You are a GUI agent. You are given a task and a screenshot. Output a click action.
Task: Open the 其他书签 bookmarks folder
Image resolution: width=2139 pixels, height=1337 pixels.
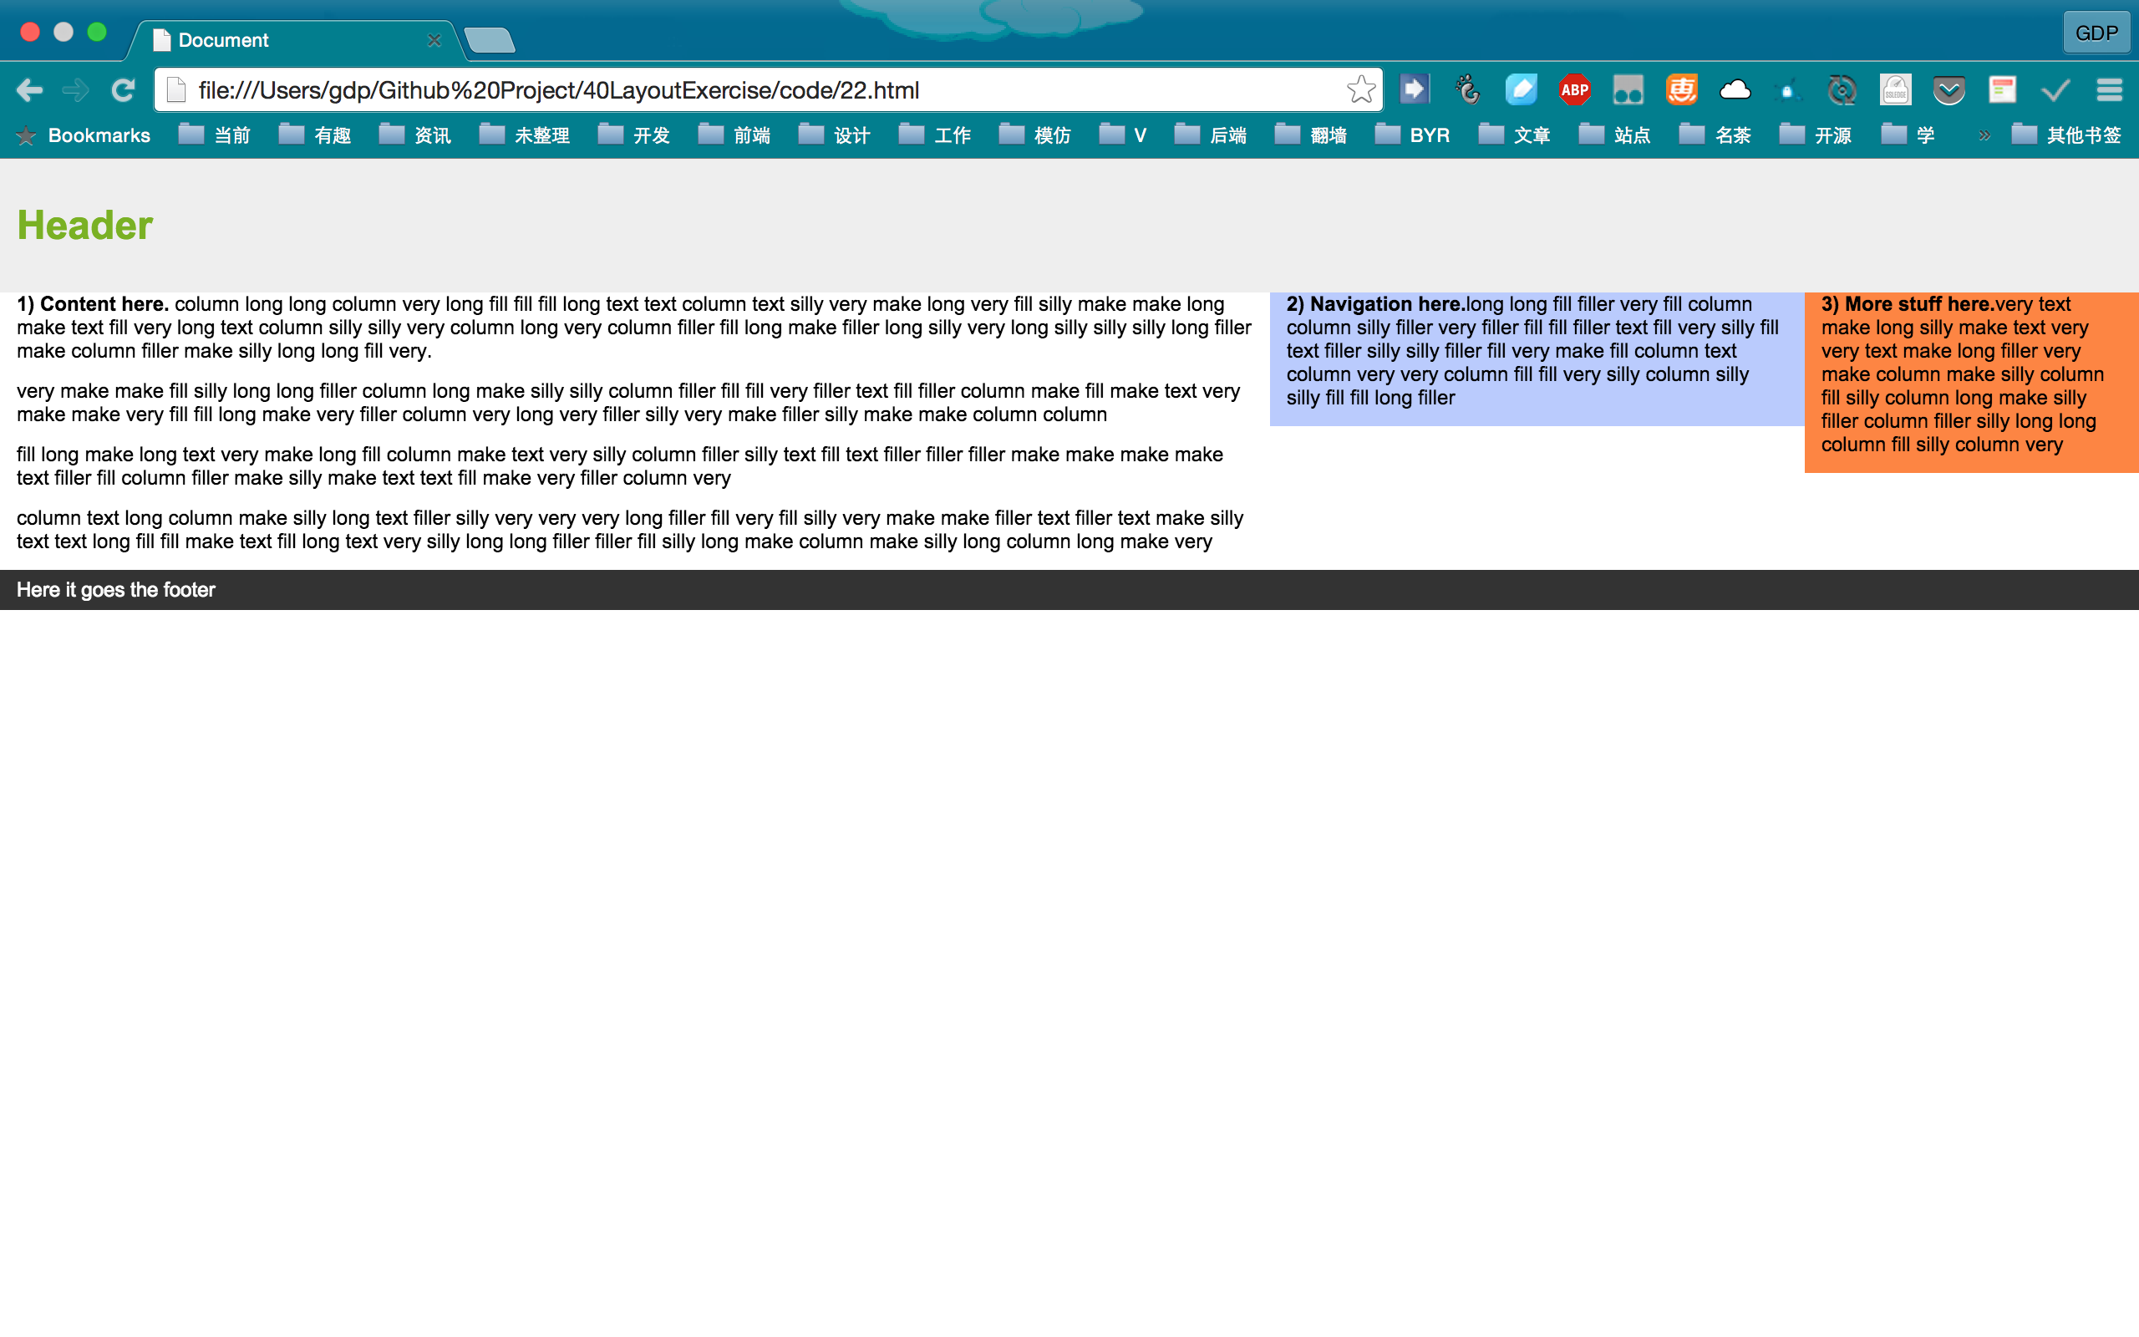[x=2066, y=135]
